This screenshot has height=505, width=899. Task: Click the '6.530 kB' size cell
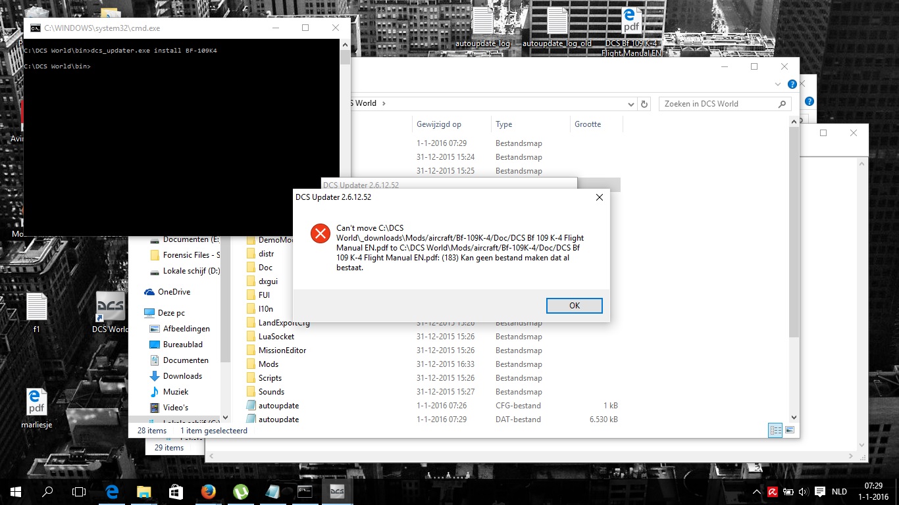coord(604,420)
